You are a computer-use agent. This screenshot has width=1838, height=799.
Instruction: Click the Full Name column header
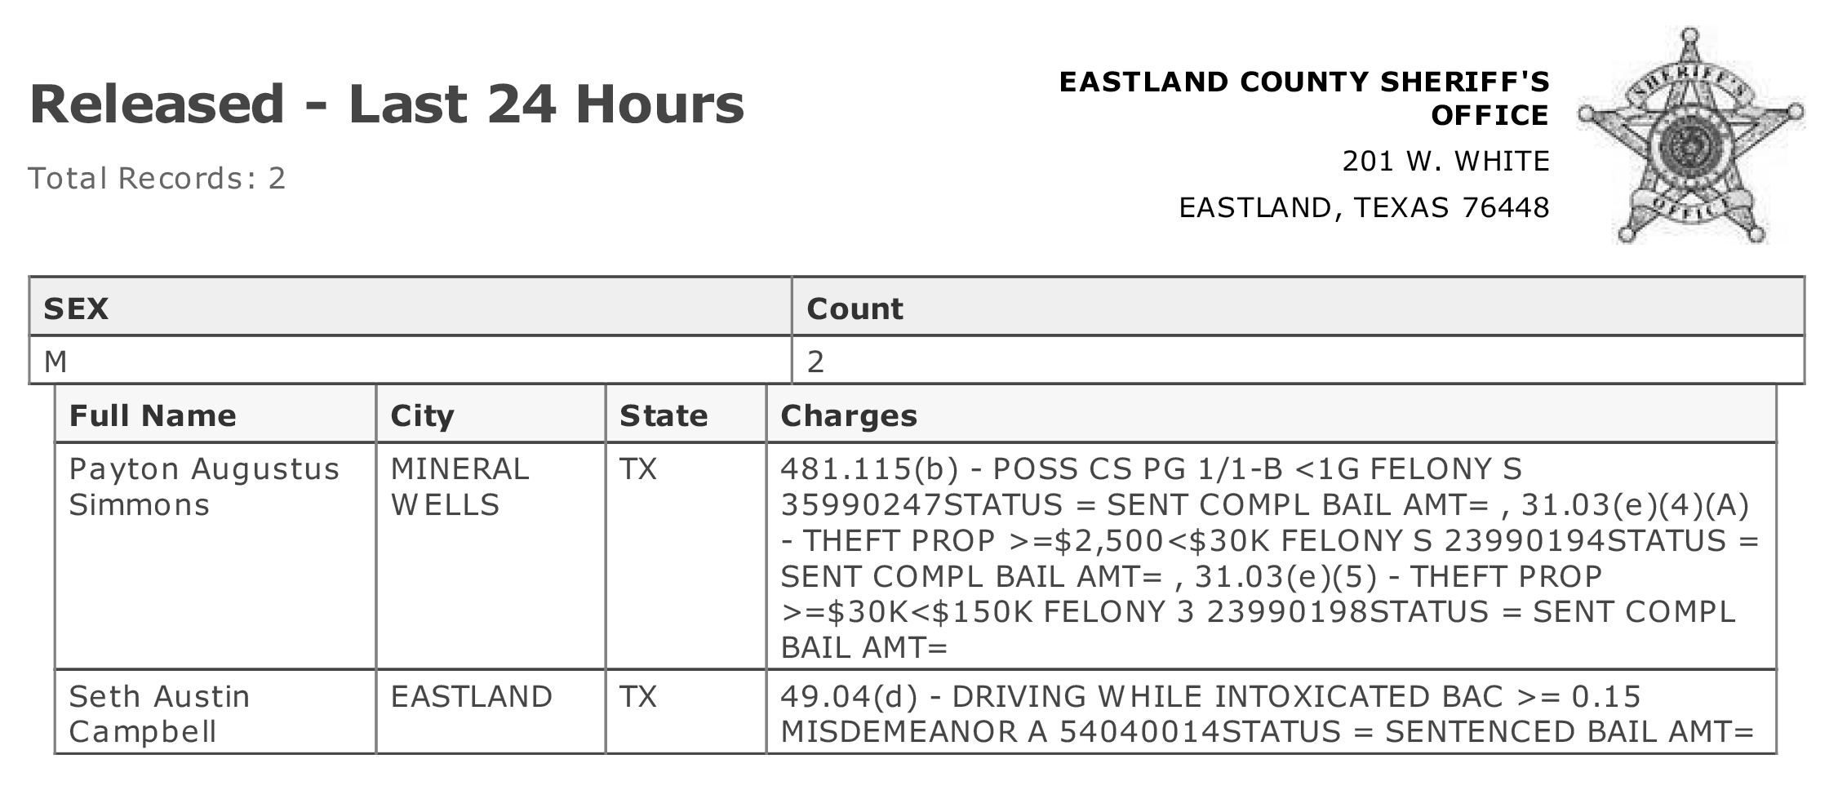coord(215,415)
